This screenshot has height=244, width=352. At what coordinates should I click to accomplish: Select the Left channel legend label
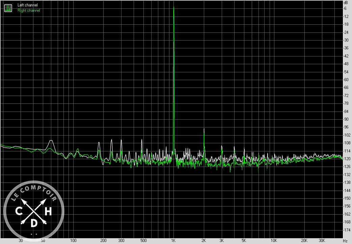pyautogui.click(x=28, y=5)
